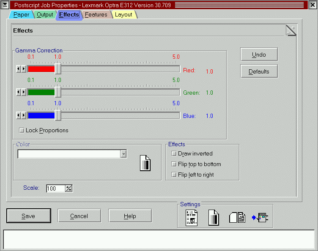Click the Blue gamma slider thumb

(x=58, y=115)
